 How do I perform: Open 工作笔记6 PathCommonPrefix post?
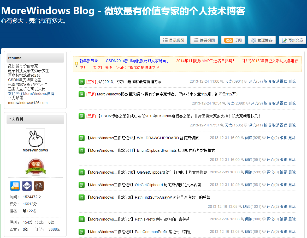click(138, 232)
